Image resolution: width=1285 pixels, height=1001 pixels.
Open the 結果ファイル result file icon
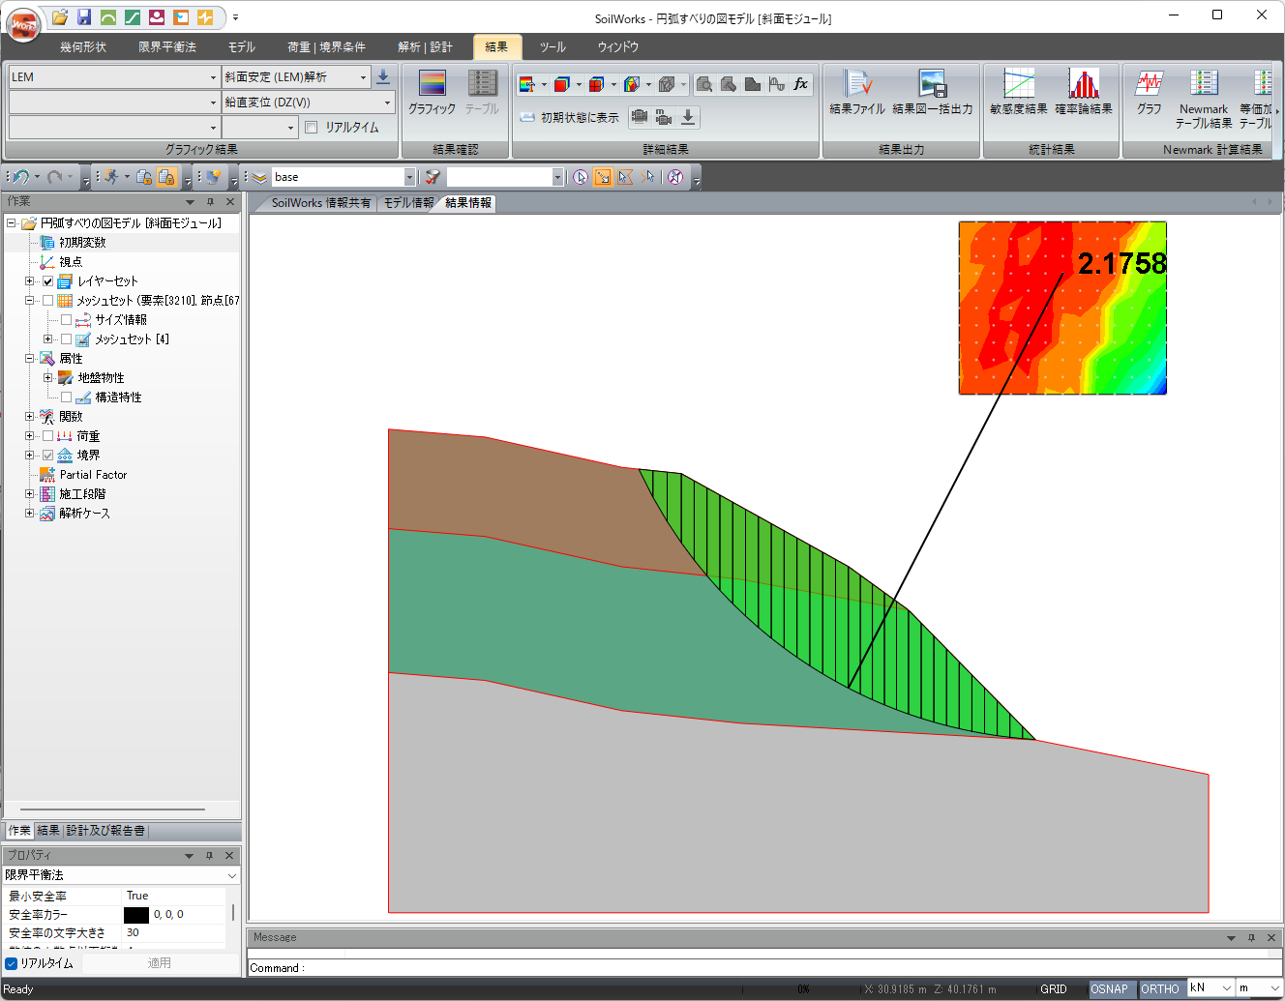click(857, 93)
